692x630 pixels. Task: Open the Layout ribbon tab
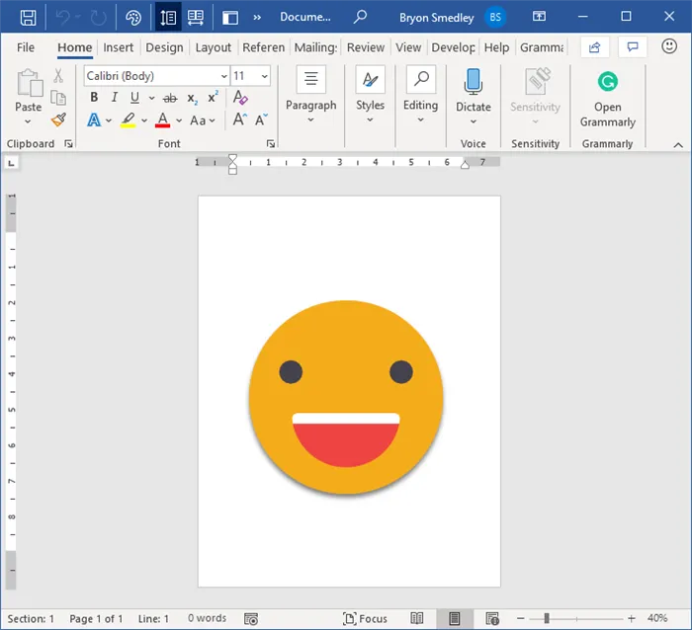[213, 47]
